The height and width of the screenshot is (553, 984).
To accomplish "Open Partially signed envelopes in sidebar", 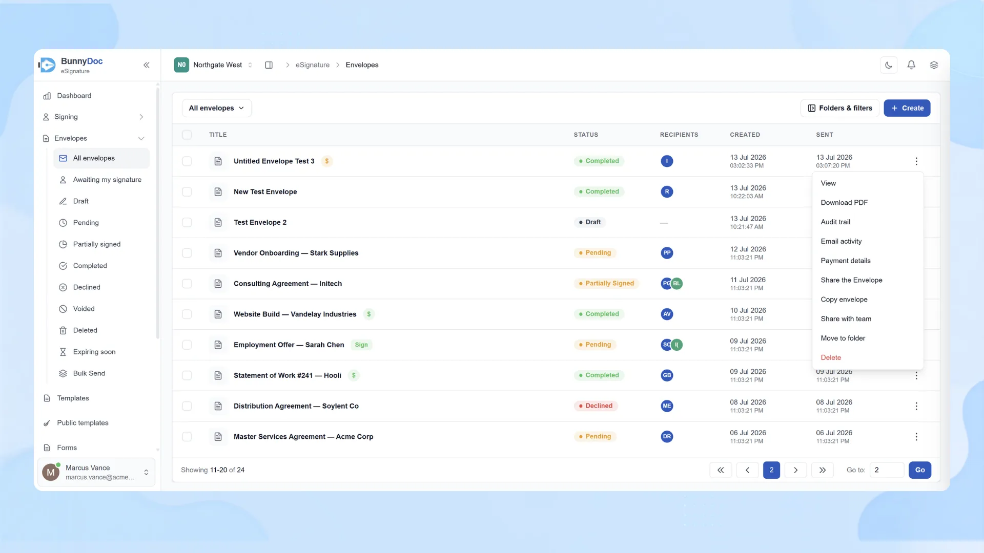I will point(101,244).
